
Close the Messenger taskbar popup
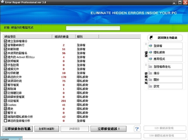tap(20, 139)
